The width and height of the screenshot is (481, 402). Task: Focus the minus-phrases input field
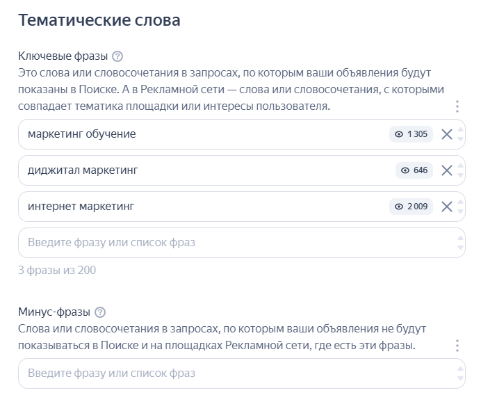click(209, 373)
